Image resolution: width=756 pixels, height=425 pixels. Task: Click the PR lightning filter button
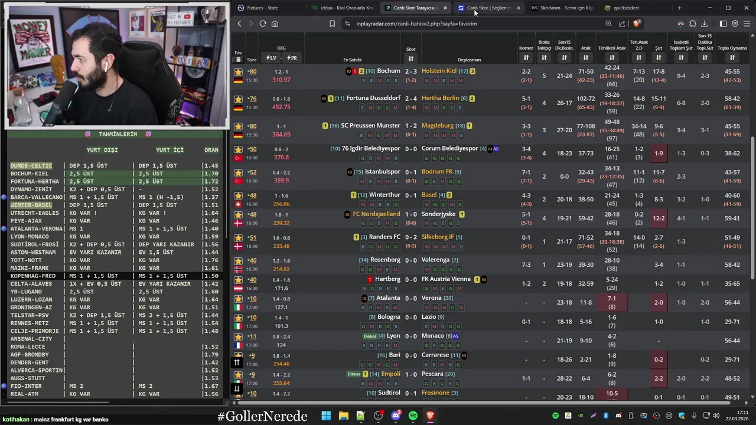coord(292,58)
